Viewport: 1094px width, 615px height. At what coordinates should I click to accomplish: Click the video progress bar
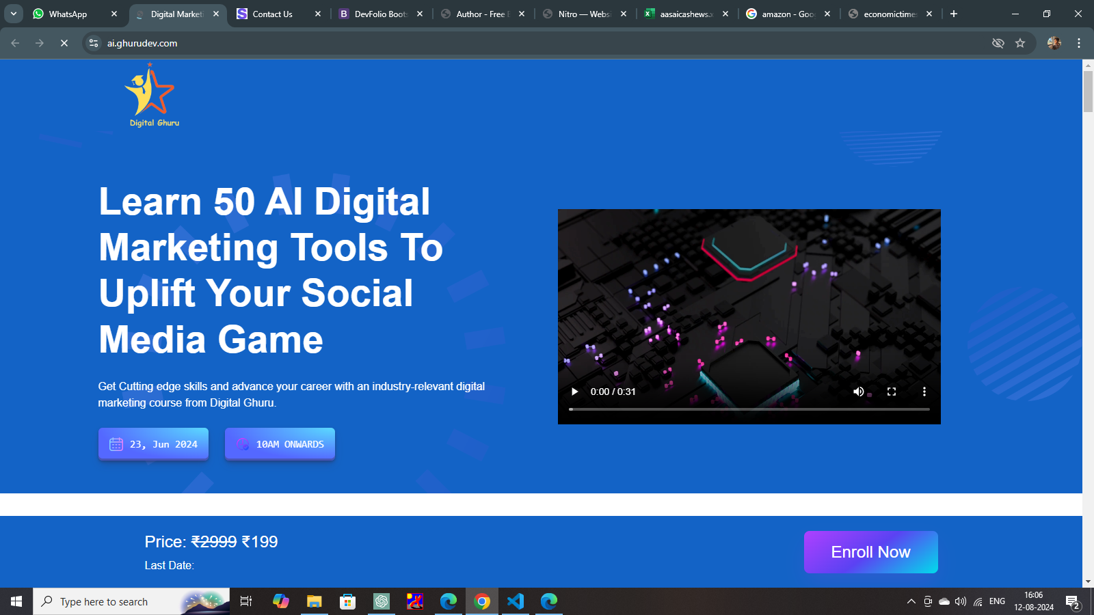[749, 409]
